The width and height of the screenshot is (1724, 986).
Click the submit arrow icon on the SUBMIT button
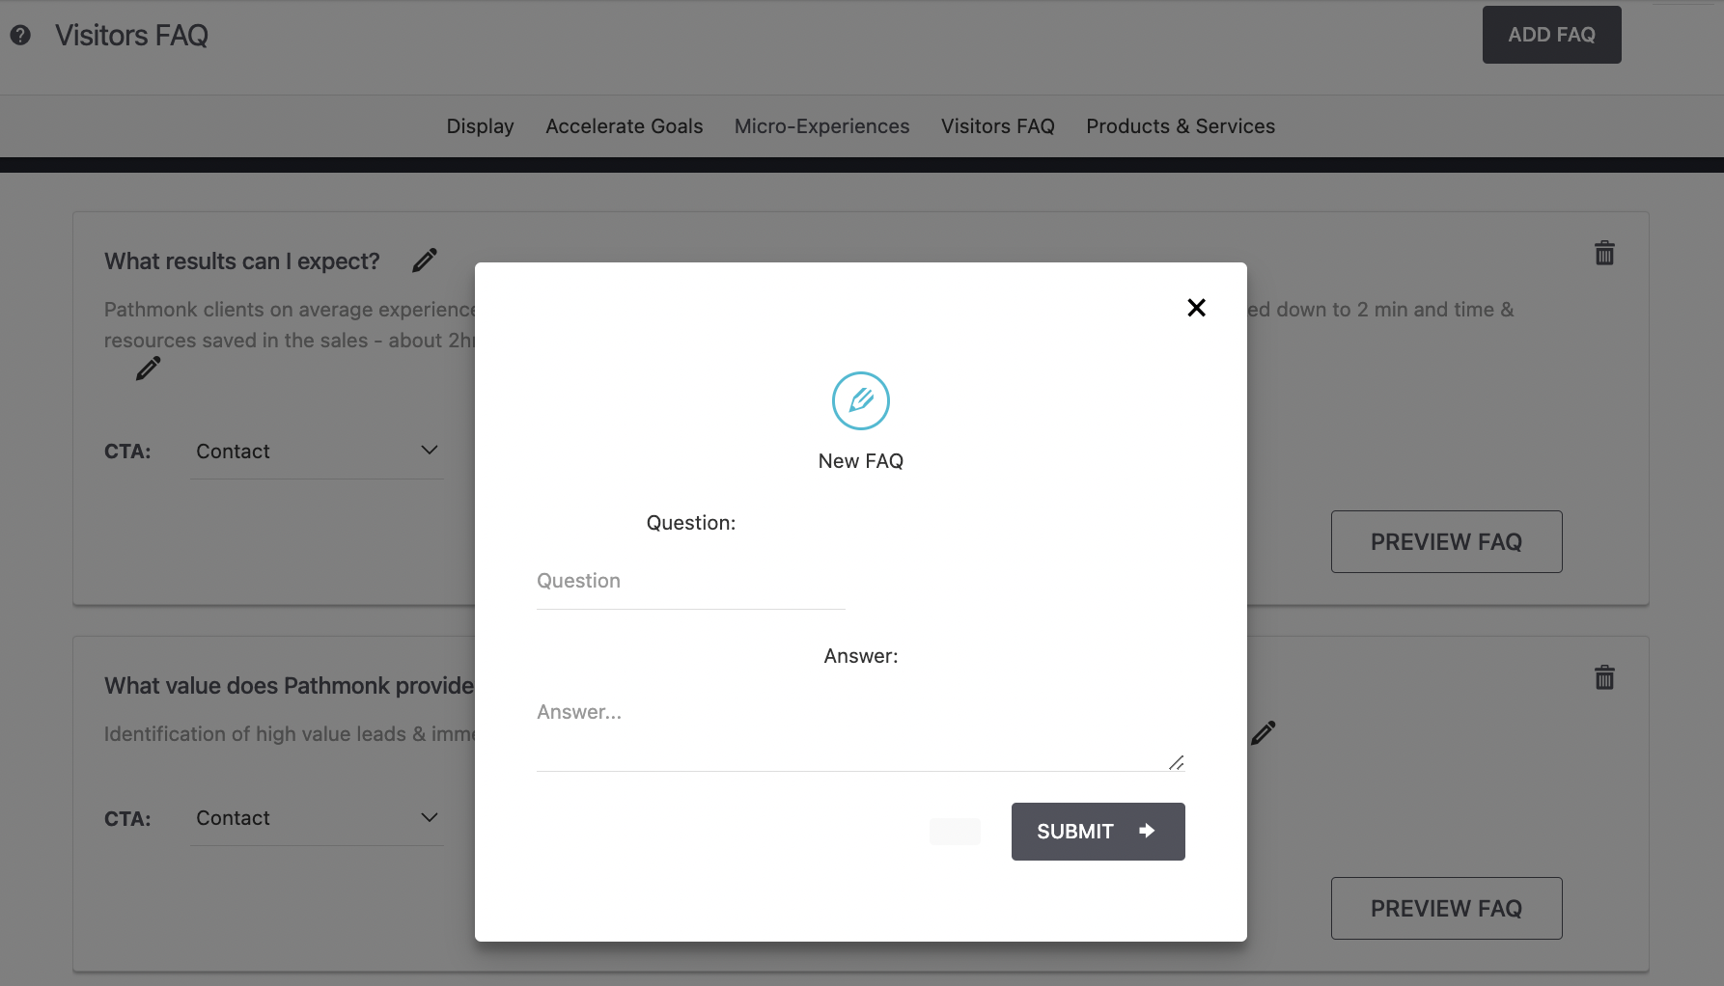pyautogui.click(x=1147, y=831)
